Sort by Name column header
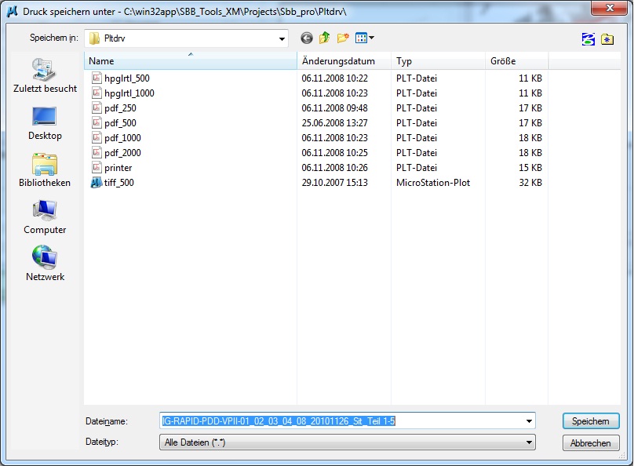The width and height of the screenshot is (634, 466). coord(191,61)
